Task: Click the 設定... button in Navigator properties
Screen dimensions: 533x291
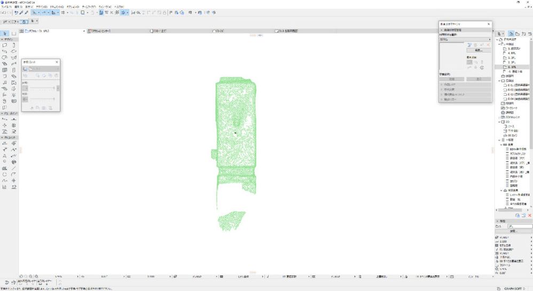Action: 513,231
